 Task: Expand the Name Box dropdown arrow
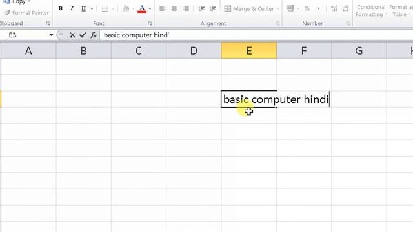(52, 35)
